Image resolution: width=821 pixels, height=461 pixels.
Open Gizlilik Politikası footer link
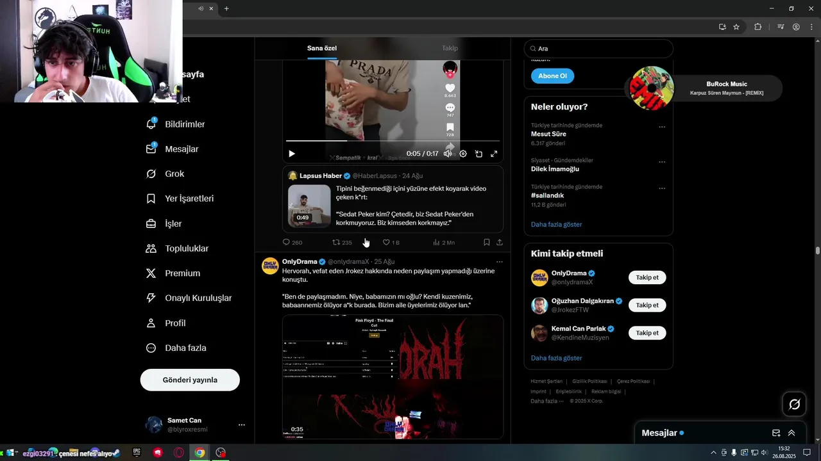point(589,381)
